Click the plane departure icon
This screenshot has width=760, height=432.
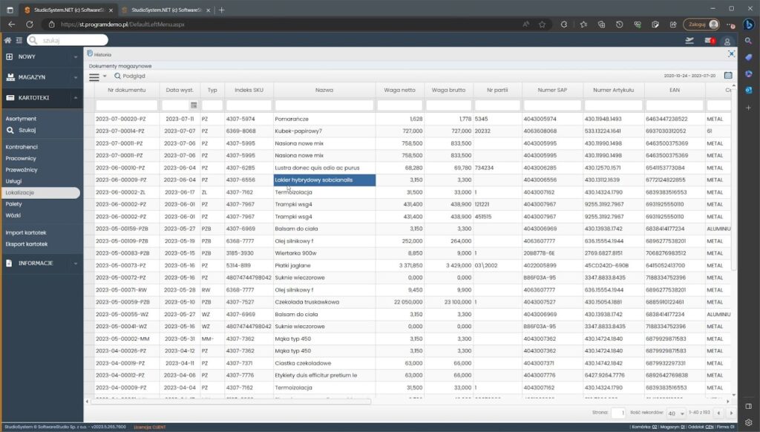click(x=690, y=41)
